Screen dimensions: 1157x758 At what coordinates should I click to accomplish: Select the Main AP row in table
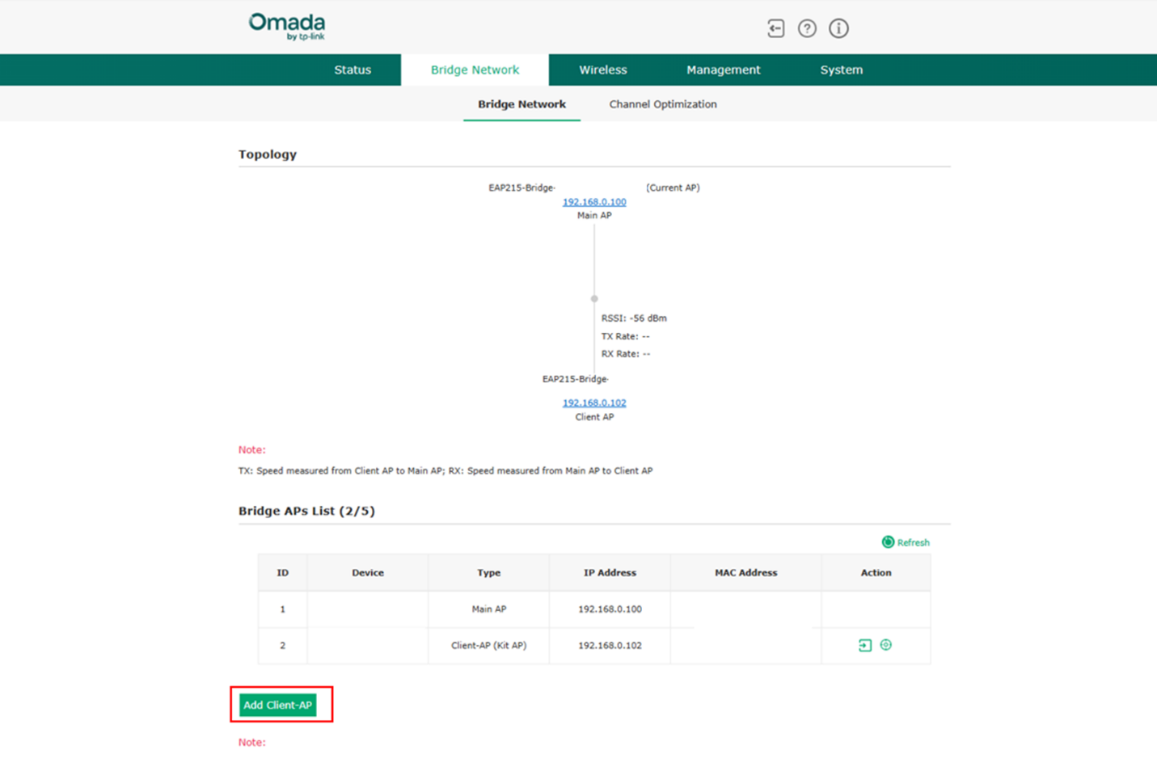[x=488, y=609]
